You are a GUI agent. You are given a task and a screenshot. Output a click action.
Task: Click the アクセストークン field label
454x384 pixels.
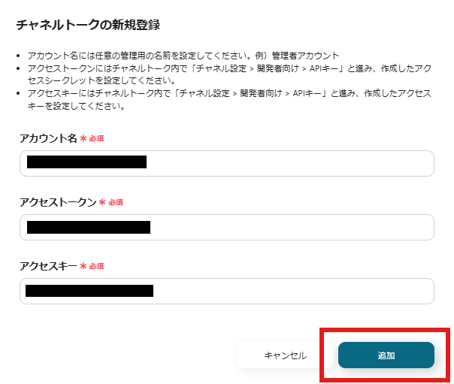pos(58,202)
